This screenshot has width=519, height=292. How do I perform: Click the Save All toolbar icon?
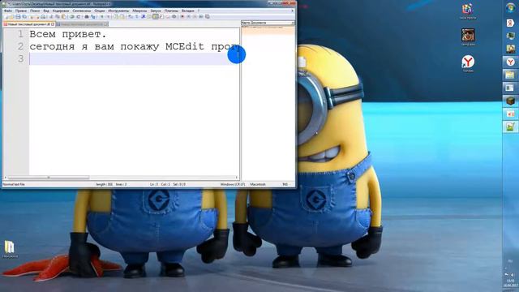[x=24, y=16]
